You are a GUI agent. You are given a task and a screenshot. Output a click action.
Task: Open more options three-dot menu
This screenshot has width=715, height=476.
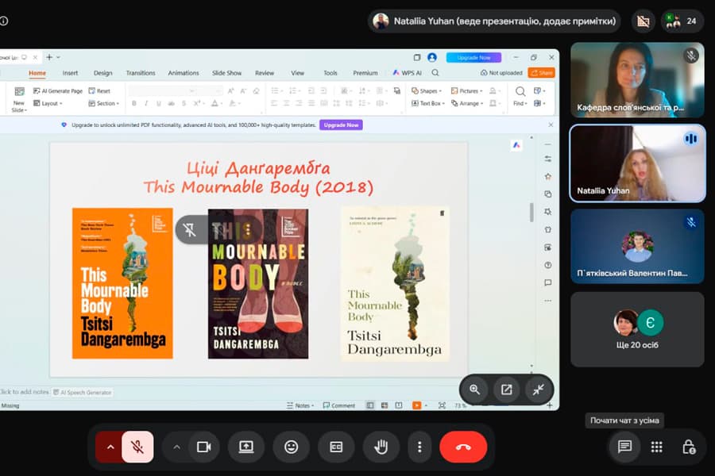pyautogui.click(x=419, y=447)
